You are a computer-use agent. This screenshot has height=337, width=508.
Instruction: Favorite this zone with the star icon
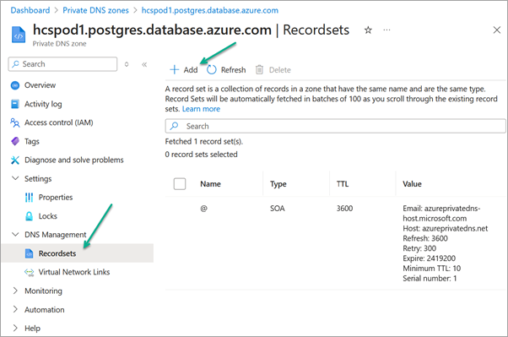click(368, 30)
